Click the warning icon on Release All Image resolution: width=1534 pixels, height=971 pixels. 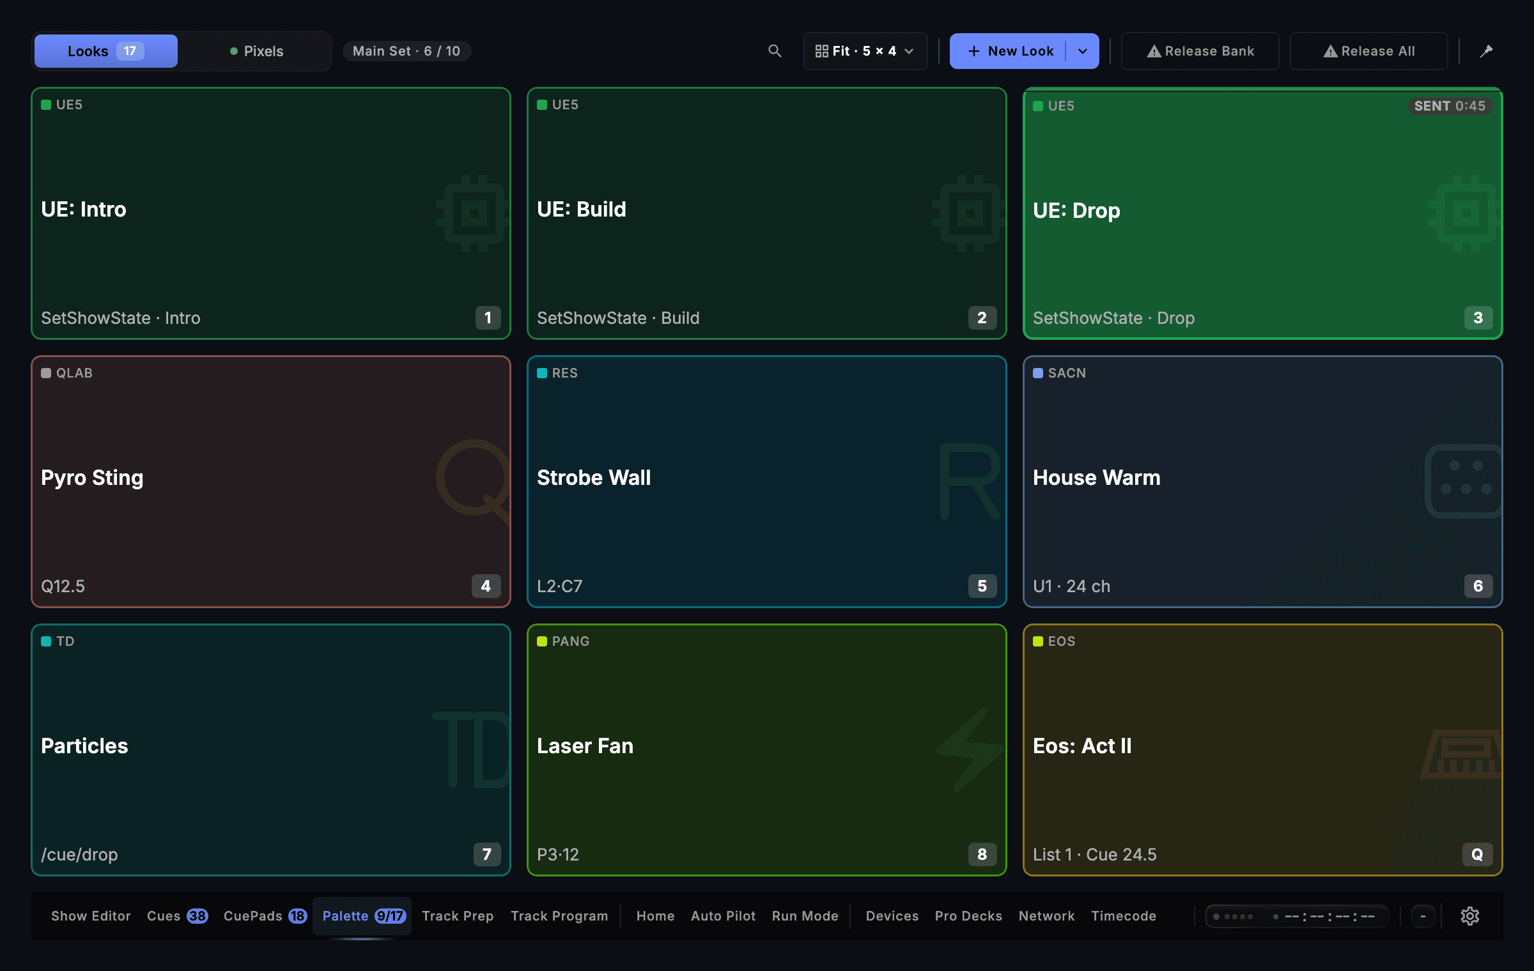coord(1330,51)
